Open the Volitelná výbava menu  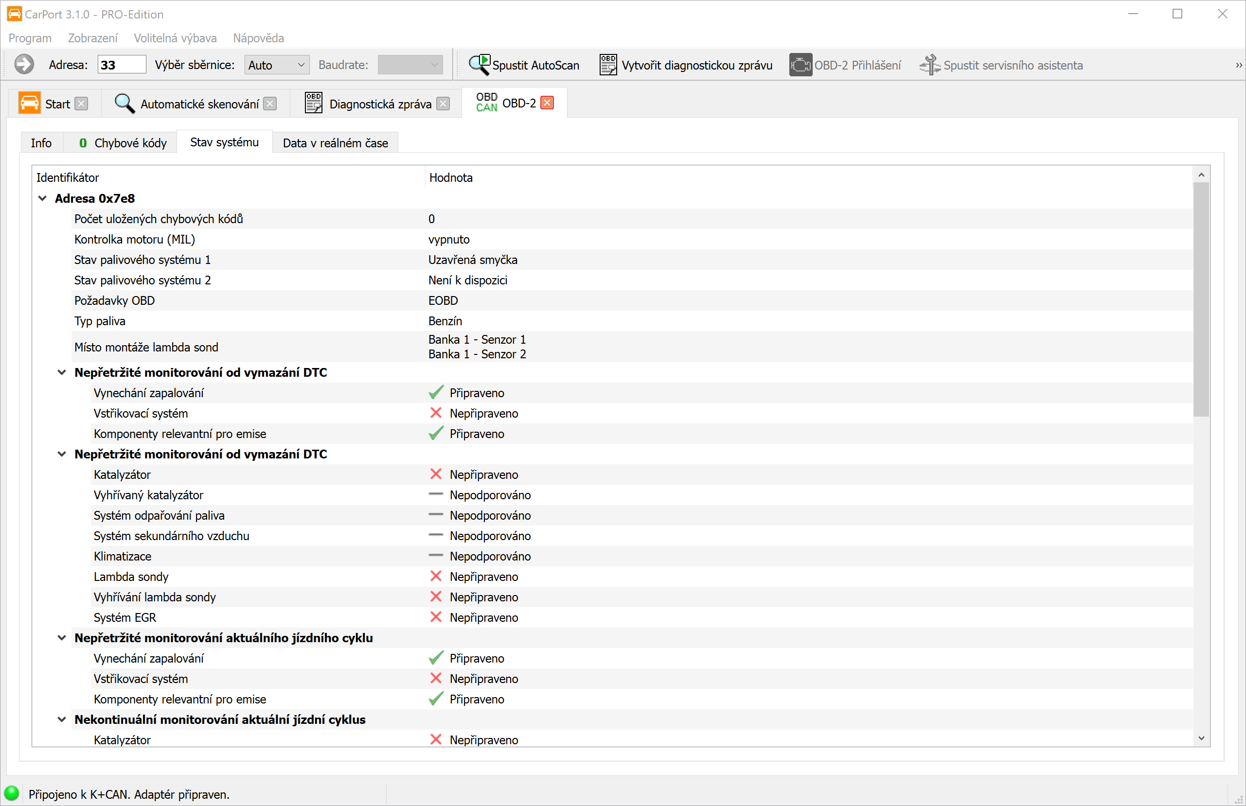(175, 38)
